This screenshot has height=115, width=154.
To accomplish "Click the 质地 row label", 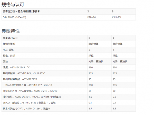I will tap(5, 61).
